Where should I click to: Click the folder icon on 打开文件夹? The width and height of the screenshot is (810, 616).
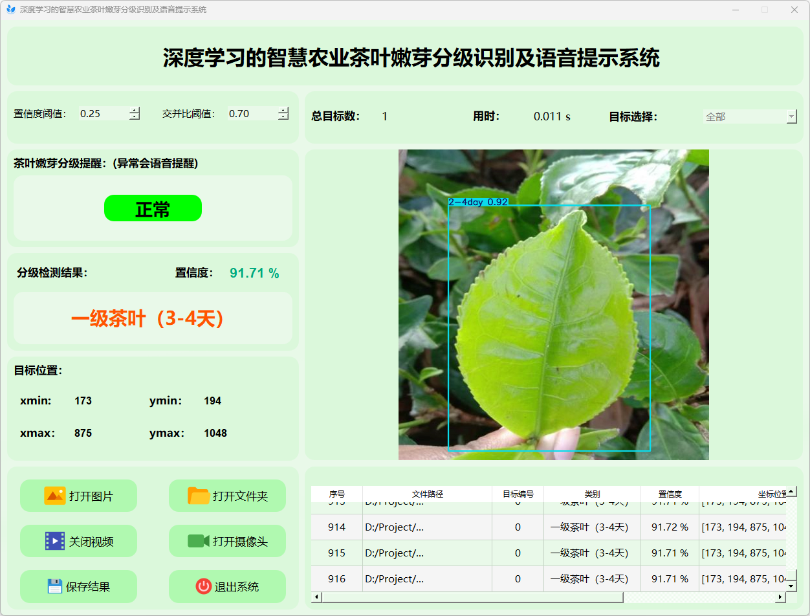tap(199, 496)
